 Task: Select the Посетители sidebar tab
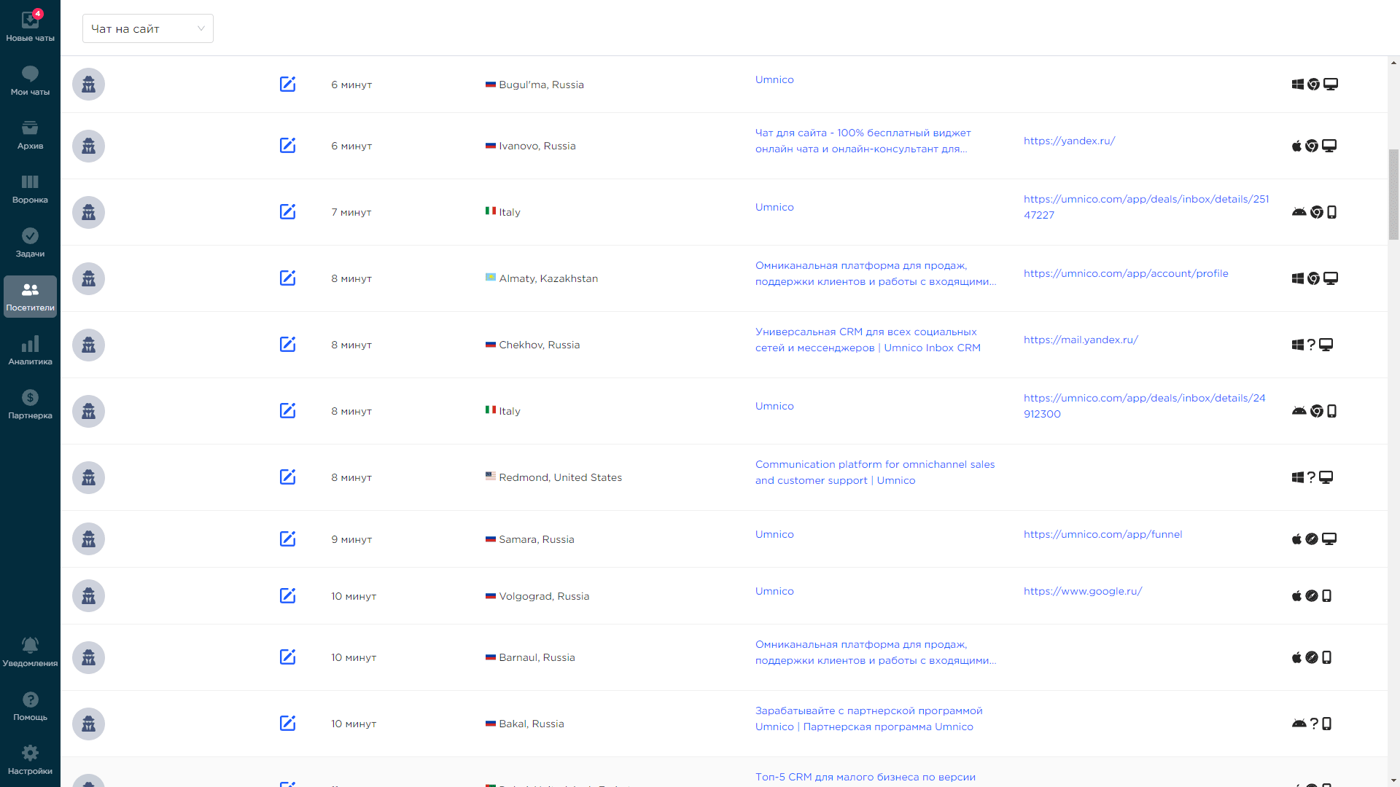(30, 296)
